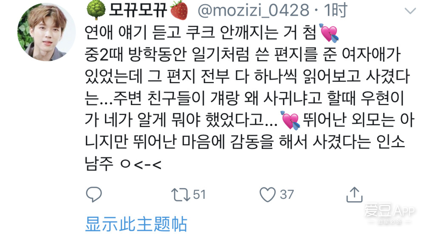Click the reply speech bubble icon
This screenshot has width=435, height=237.
(x=94, y=194)
